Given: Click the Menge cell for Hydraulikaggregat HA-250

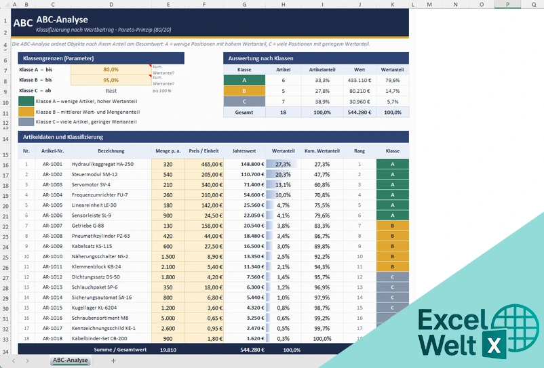Looking at the screenshot, I should (168, 164).
